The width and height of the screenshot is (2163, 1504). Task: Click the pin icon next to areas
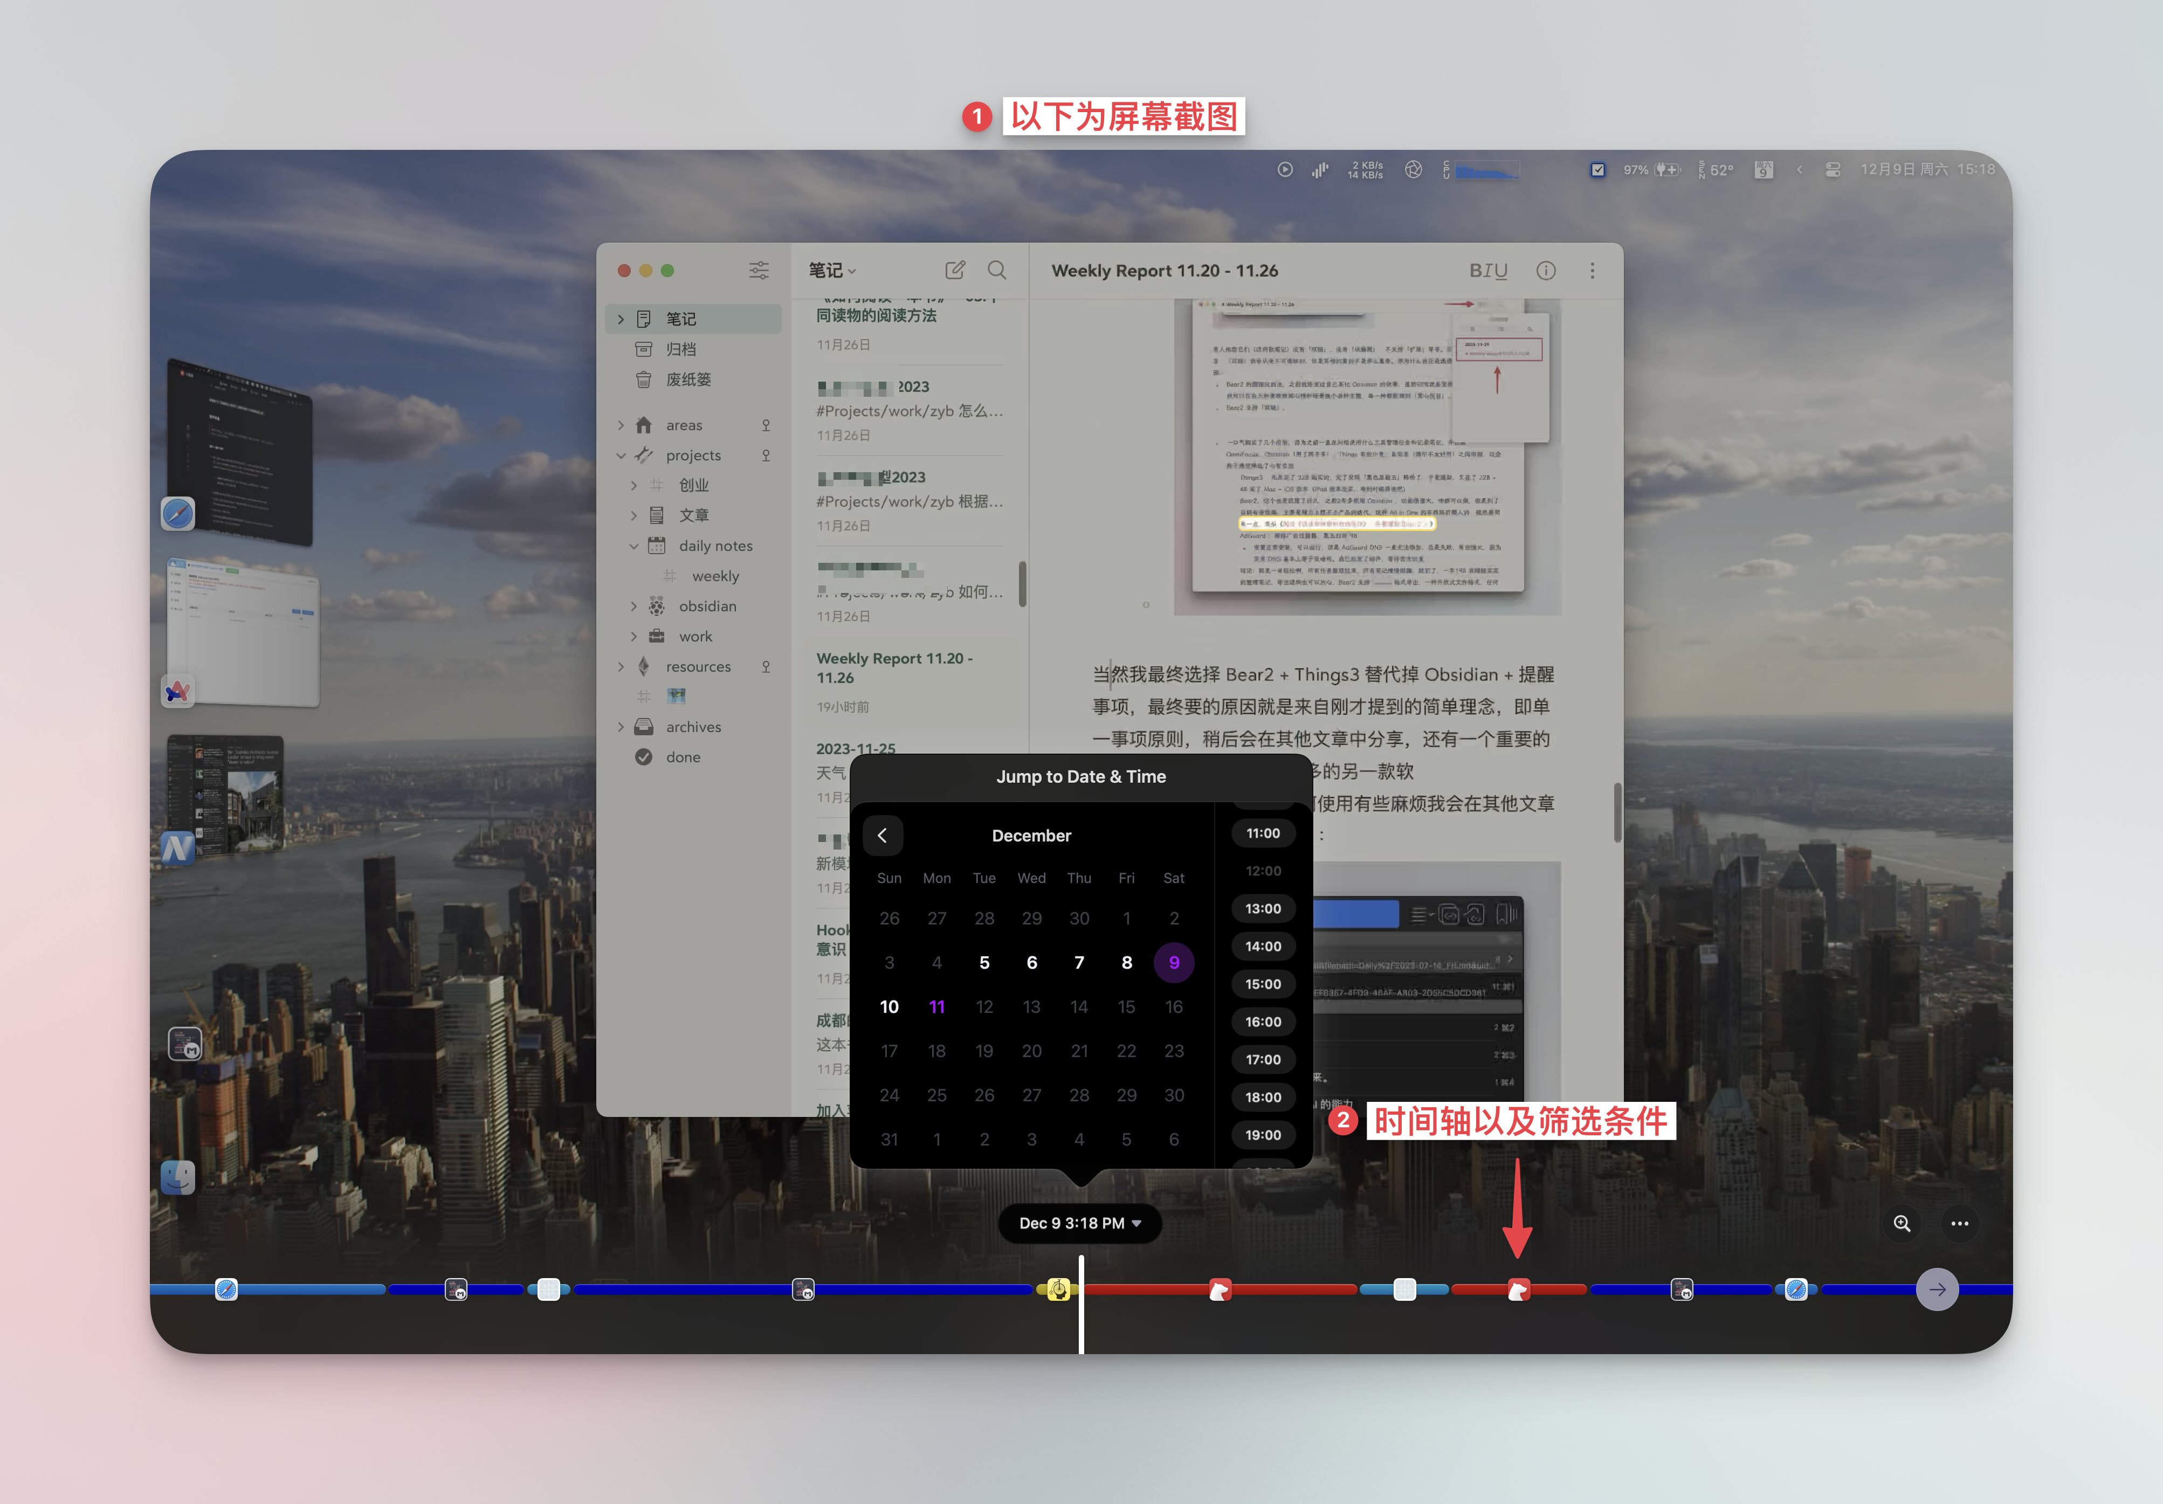[766, 426]
